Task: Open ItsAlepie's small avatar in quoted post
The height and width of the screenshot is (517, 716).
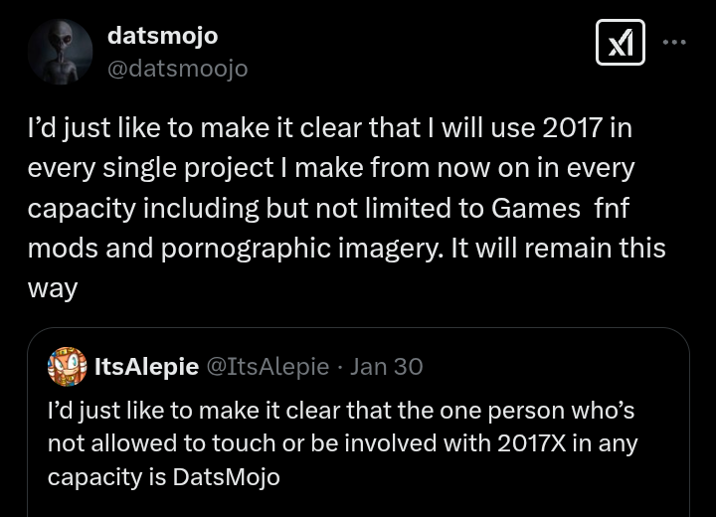Action: tap(67, 366)
